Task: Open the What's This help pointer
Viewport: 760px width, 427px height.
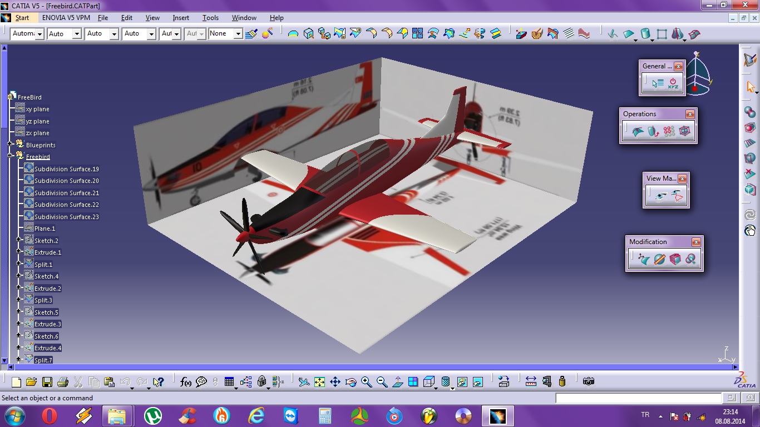Action: pyautogui.click(x=159, y=382)
